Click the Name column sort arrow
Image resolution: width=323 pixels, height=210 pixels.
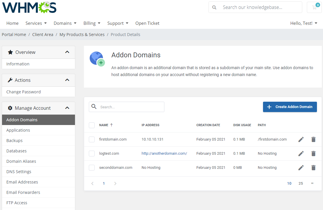[111, 125]
